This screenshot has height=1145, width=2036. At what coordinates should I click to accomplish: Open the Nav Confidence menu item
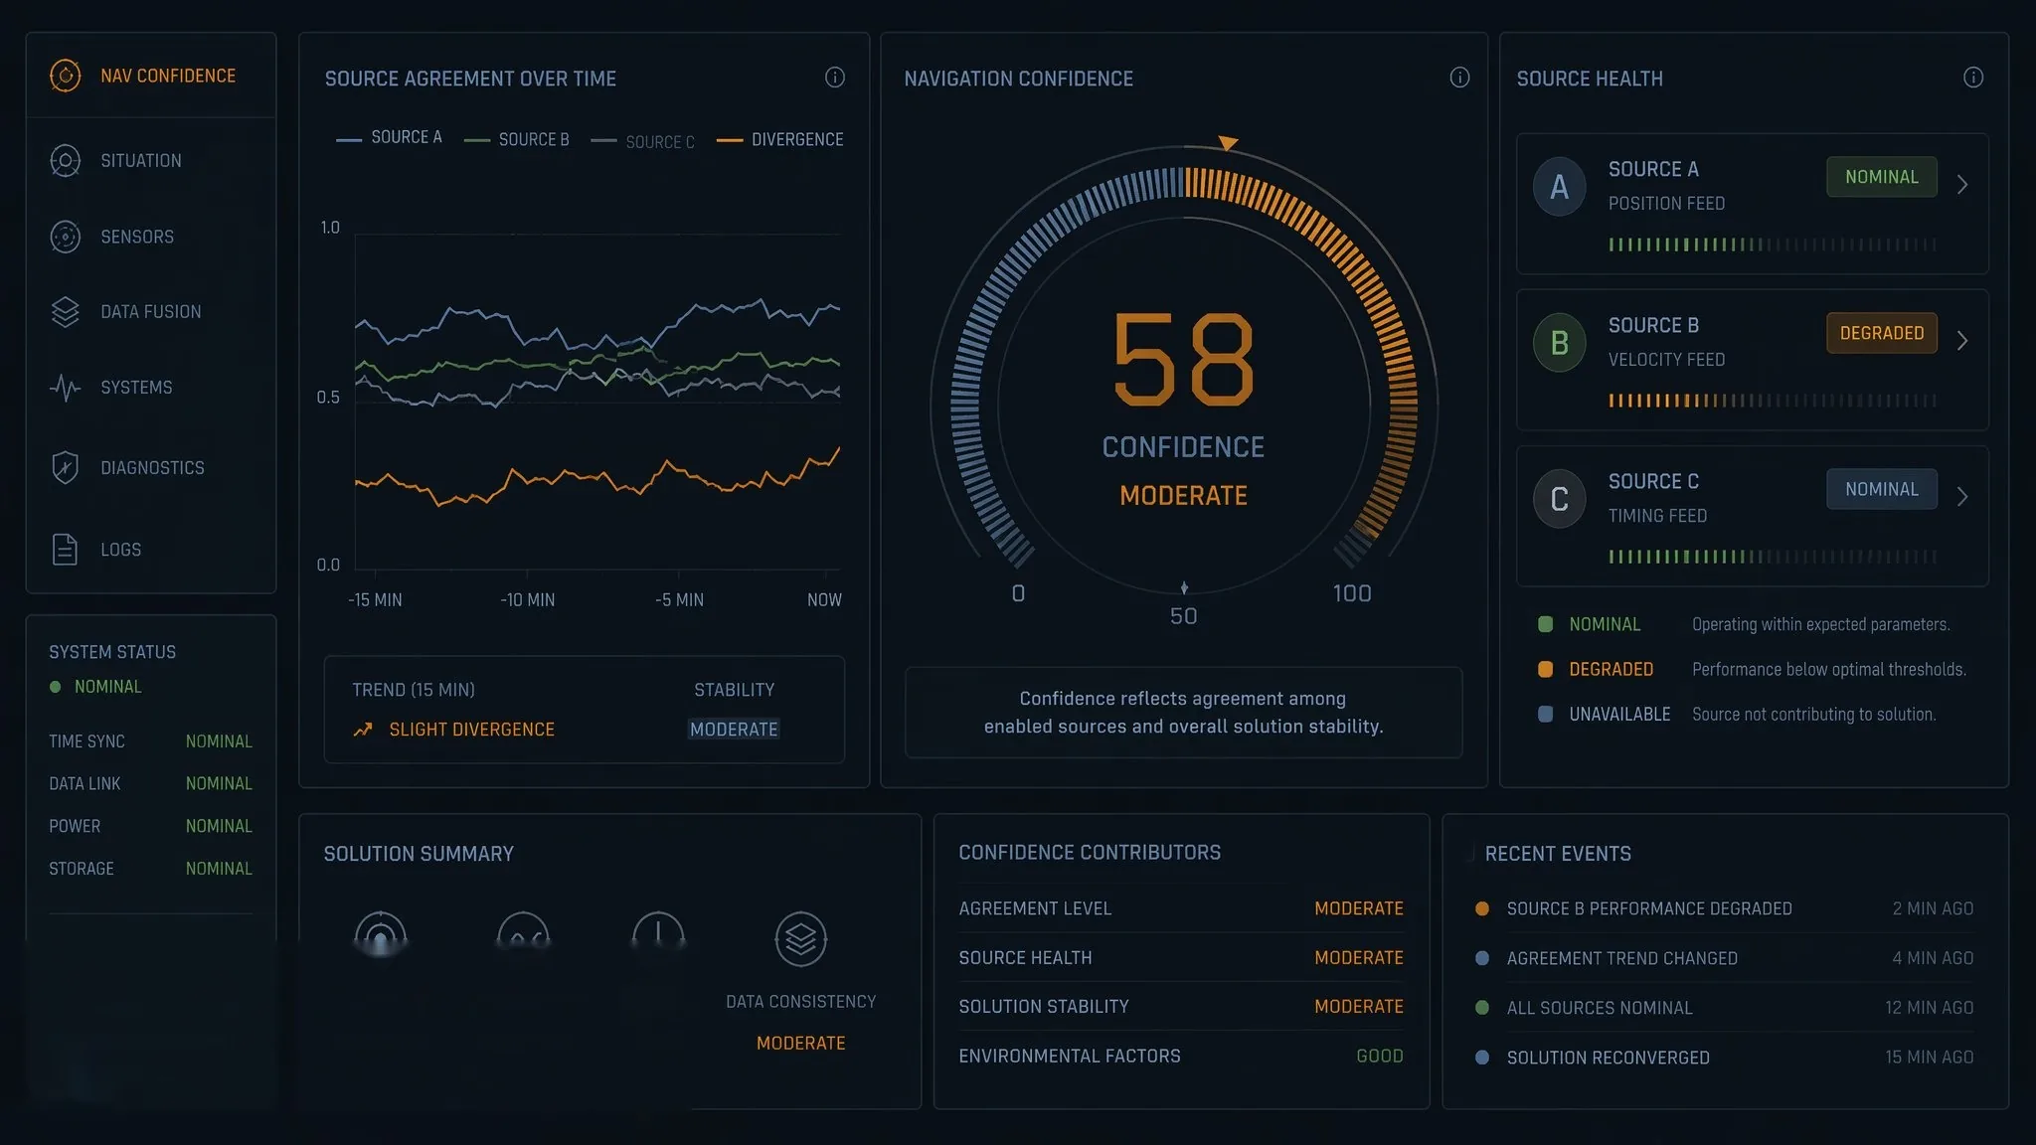tap(151, 76)
